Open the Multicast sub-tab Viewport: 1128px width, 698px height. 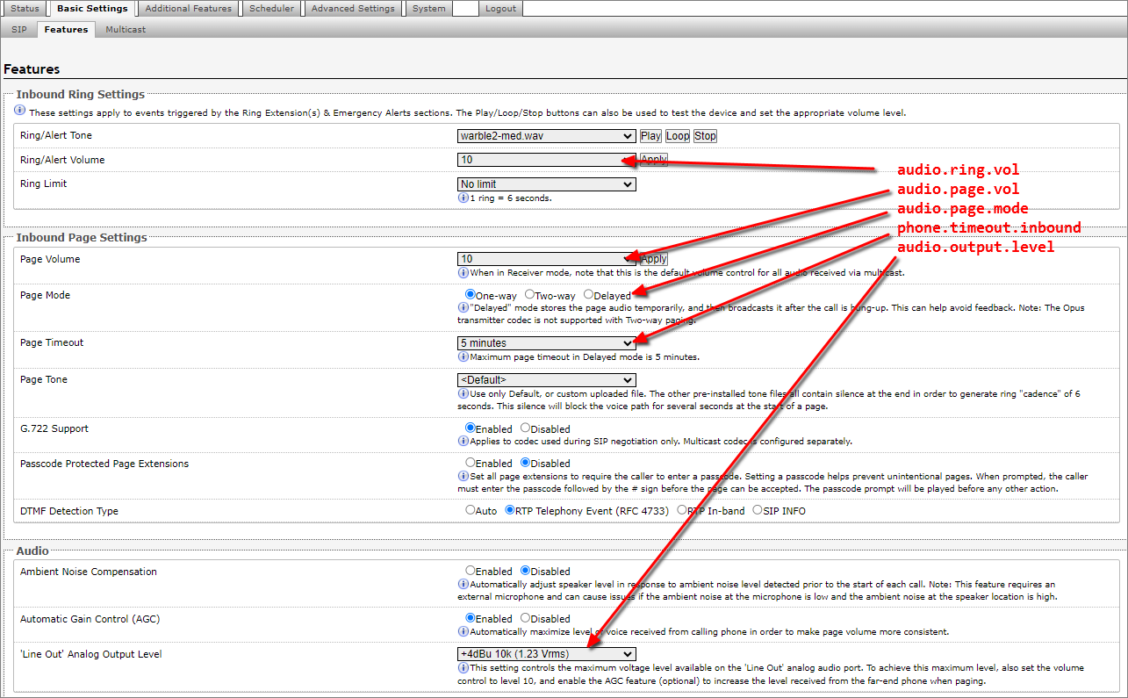coord(126,29)
